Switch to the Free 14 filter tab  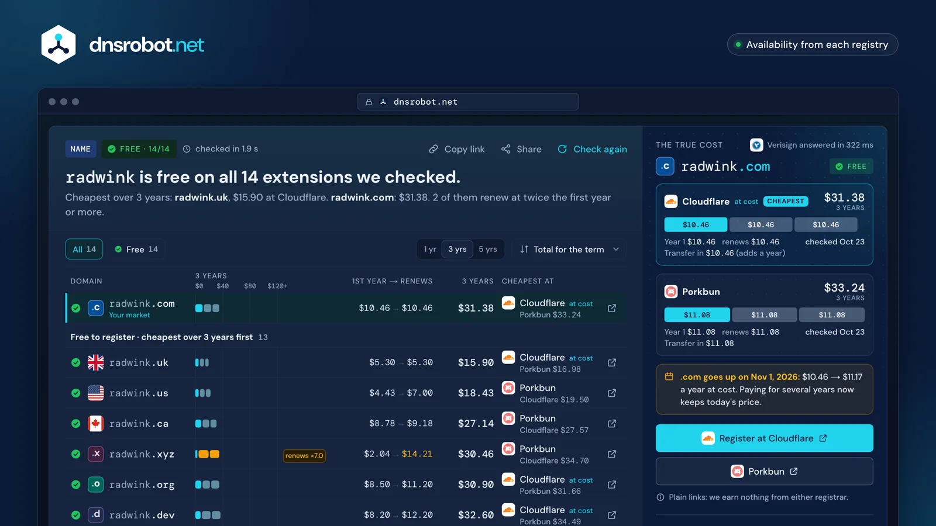pos(136,250)
